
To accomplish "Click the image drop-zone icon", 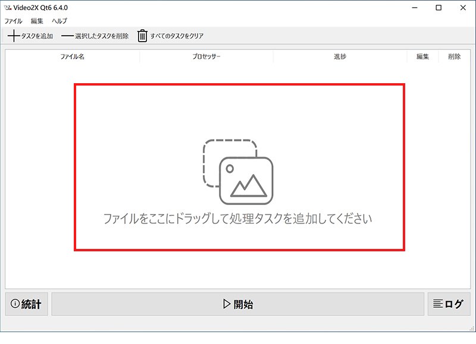I will pos(238,172).
